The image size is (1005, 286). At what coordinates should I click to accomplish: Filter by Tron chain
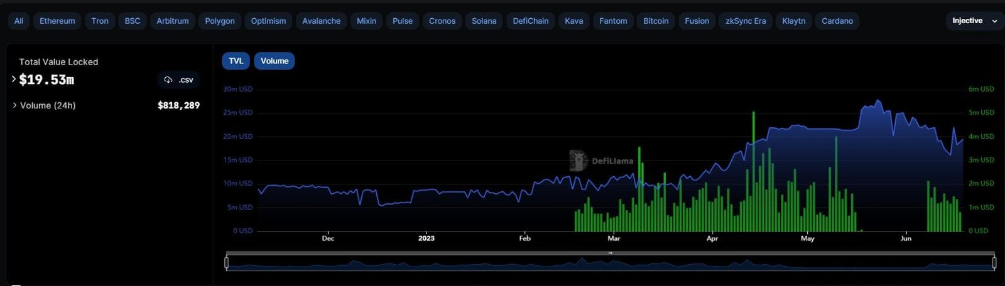pos(100,21)
